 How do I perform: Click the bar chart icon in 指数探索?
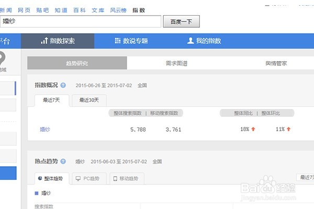[x=44, y=41]
